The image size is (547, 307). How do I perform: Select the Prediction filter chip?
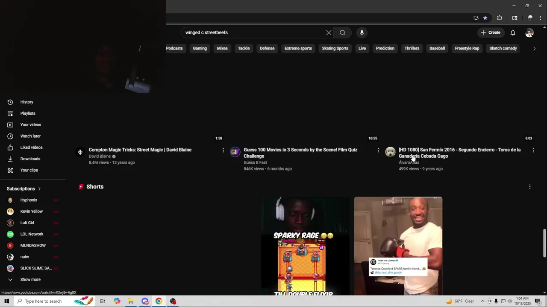[385, 48]
